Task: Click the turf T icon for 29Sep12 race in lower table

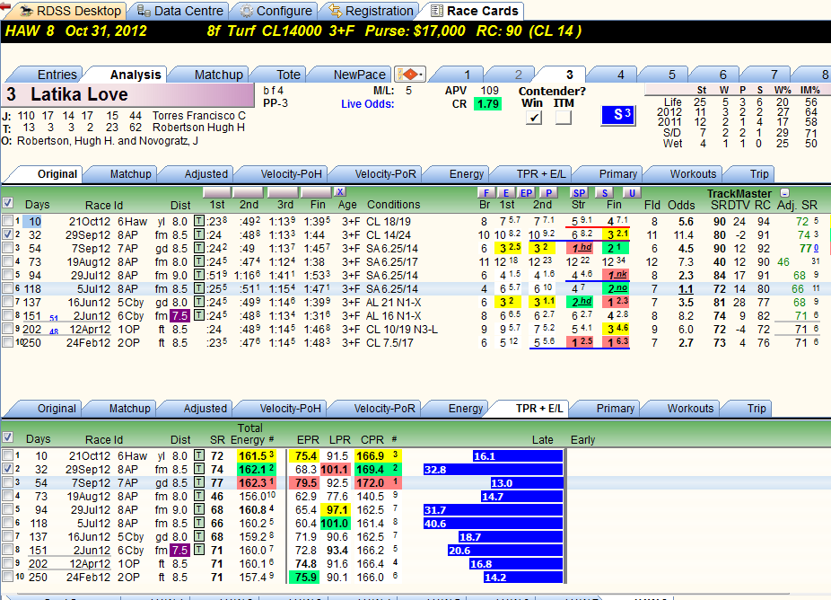Action: [x=198, y=469]
